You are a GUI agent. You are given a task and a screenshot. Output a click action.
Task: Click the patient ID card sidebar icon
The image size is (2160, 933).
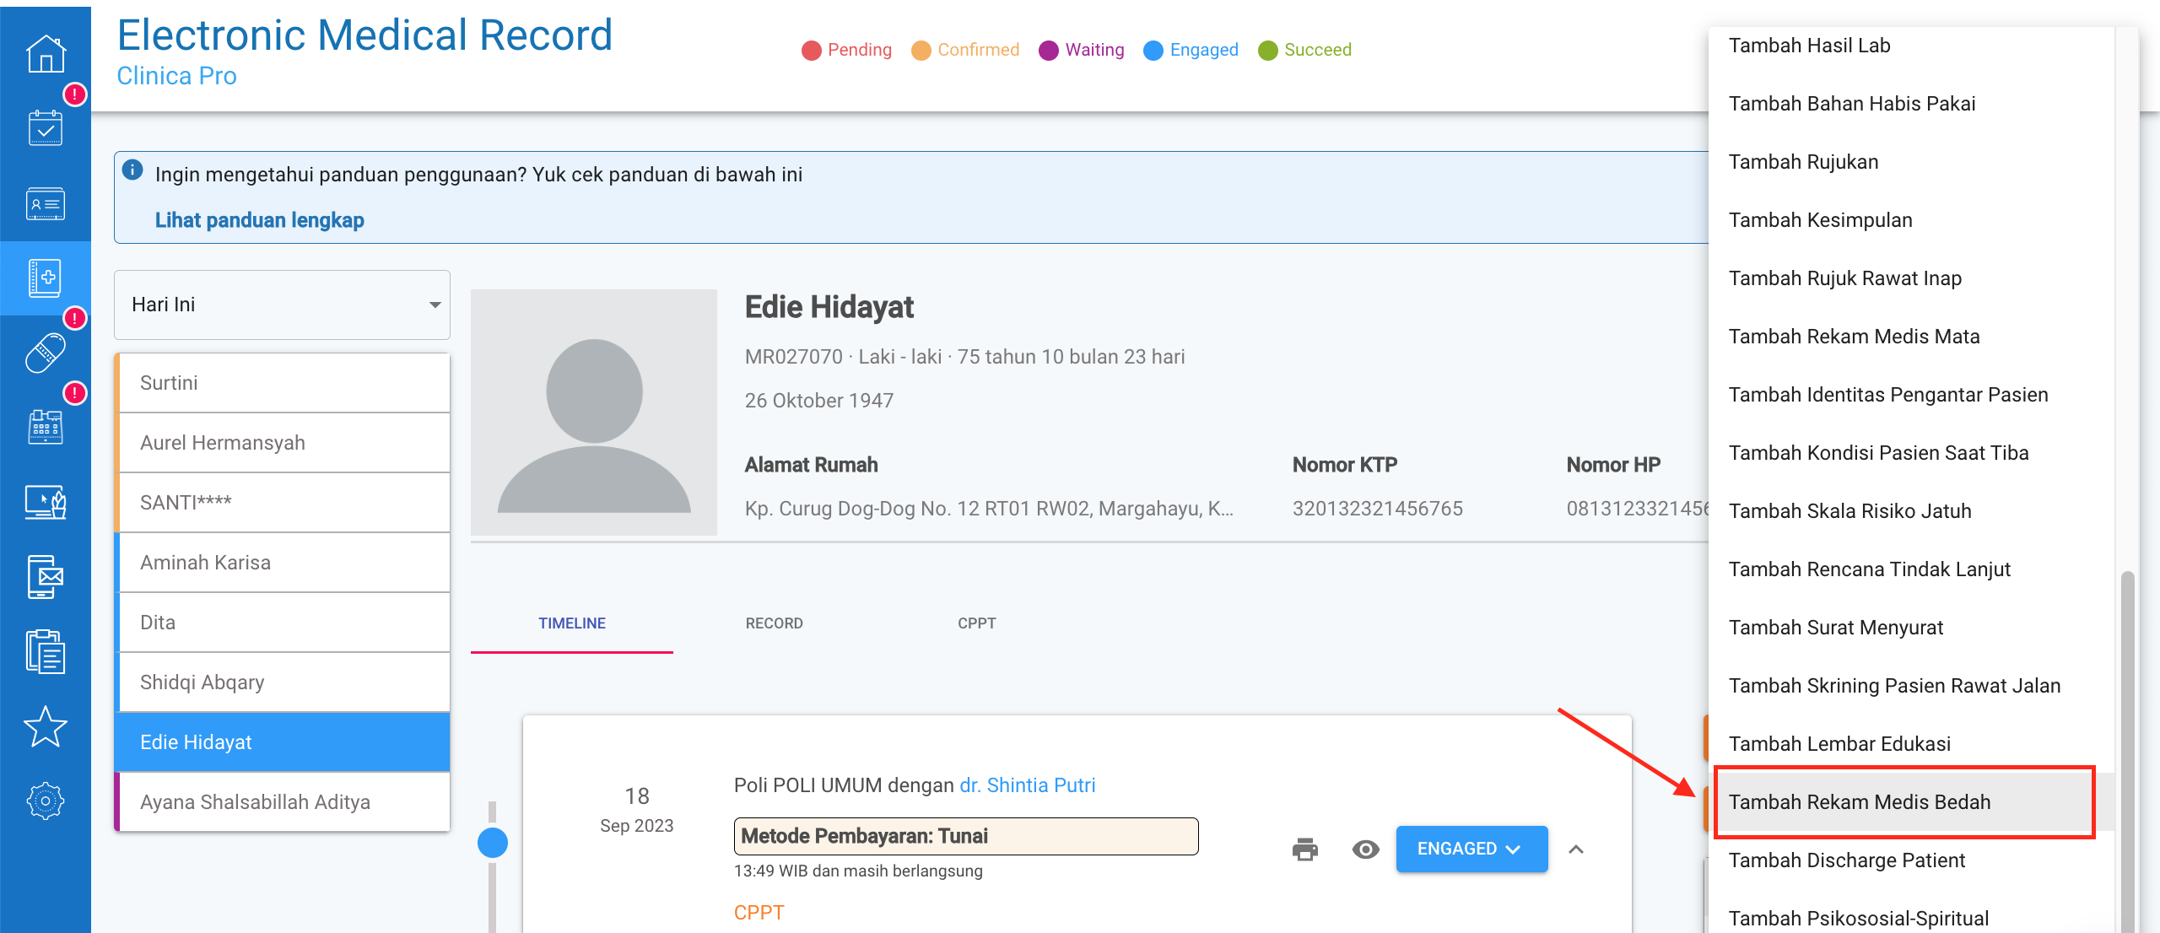(46, 203)
